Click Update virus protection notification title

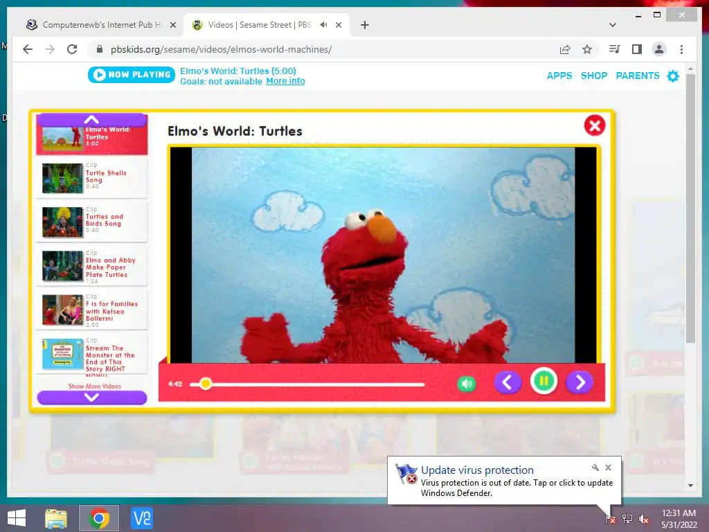pos(477,470)
